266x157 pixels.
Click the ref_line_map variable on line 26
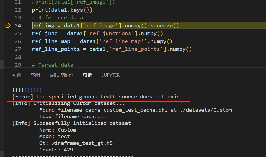point(51,41)
